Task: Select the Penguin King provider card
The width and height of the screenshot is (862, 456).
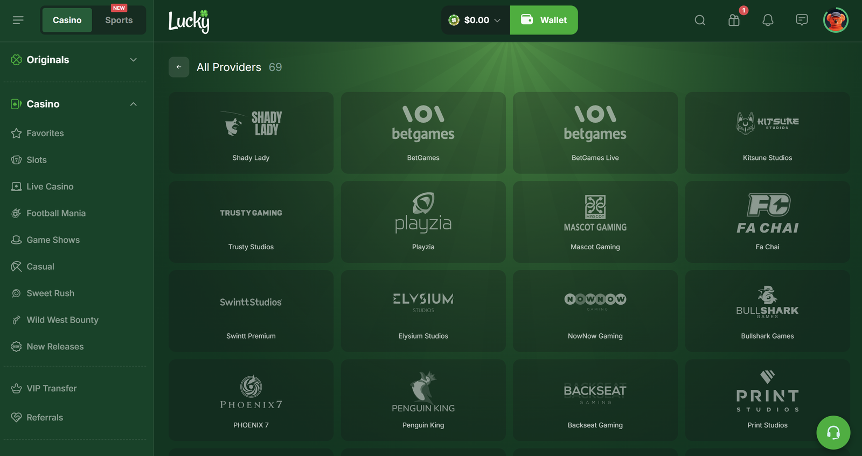Action: point(423,400)
